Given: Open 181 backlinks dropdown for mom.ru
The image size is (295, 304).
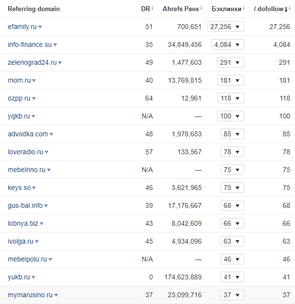Looking at the screenshot, I should [231, 80].
